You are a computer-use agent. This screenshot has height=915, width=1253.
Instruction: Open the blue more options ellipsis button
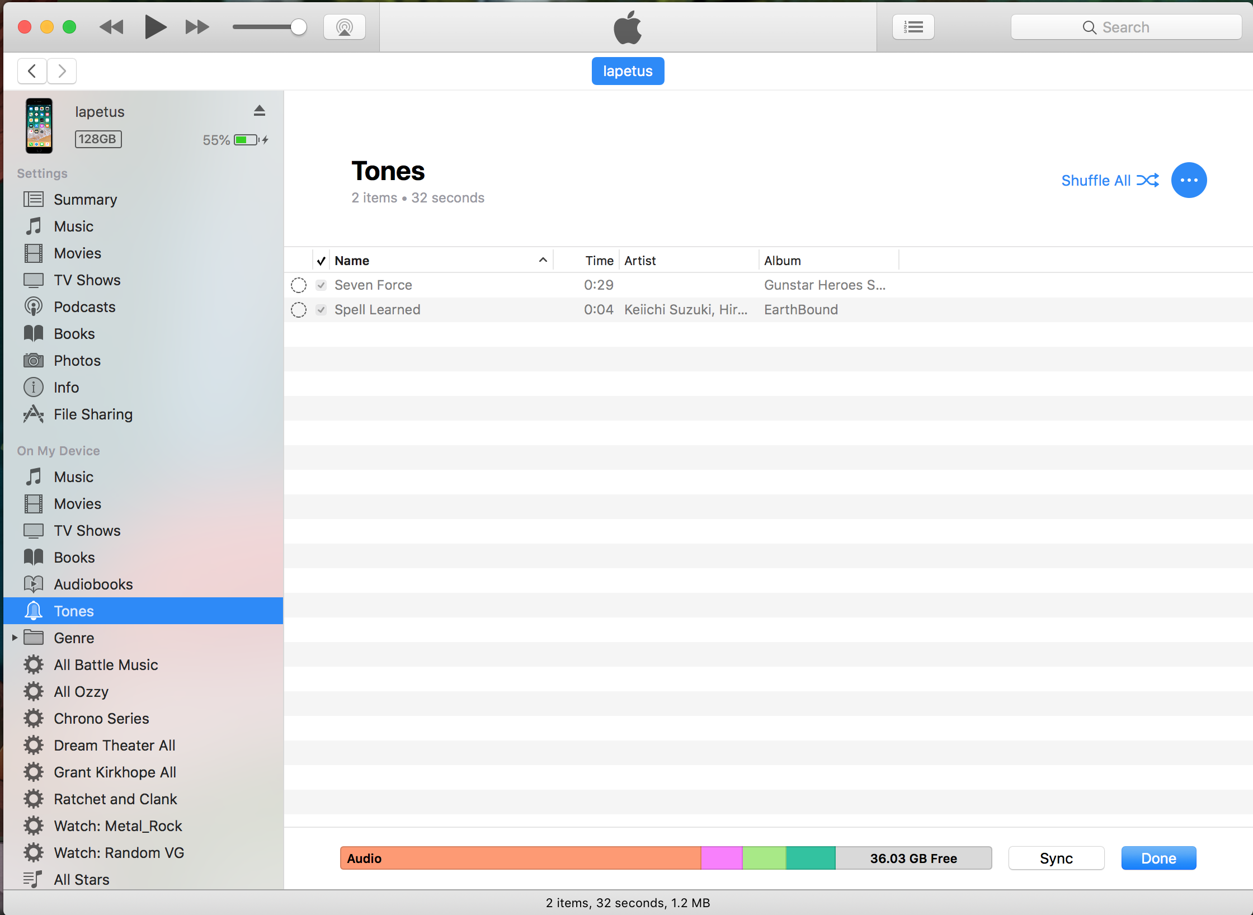click(1189, 180)
